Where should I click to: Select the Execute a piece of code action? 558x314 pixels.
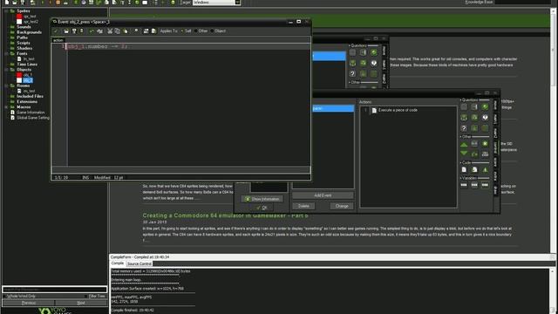point(398,111)
